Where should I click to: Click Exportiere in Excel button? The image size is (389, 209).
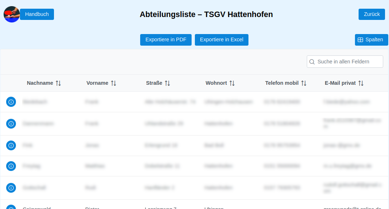[x=222, y=40]
